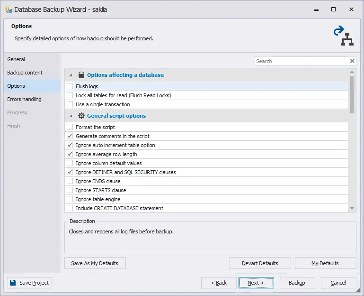Uncheck Ignore auto increment table option
Viewport: 364px width, 296px height.
tap(70, 145)
